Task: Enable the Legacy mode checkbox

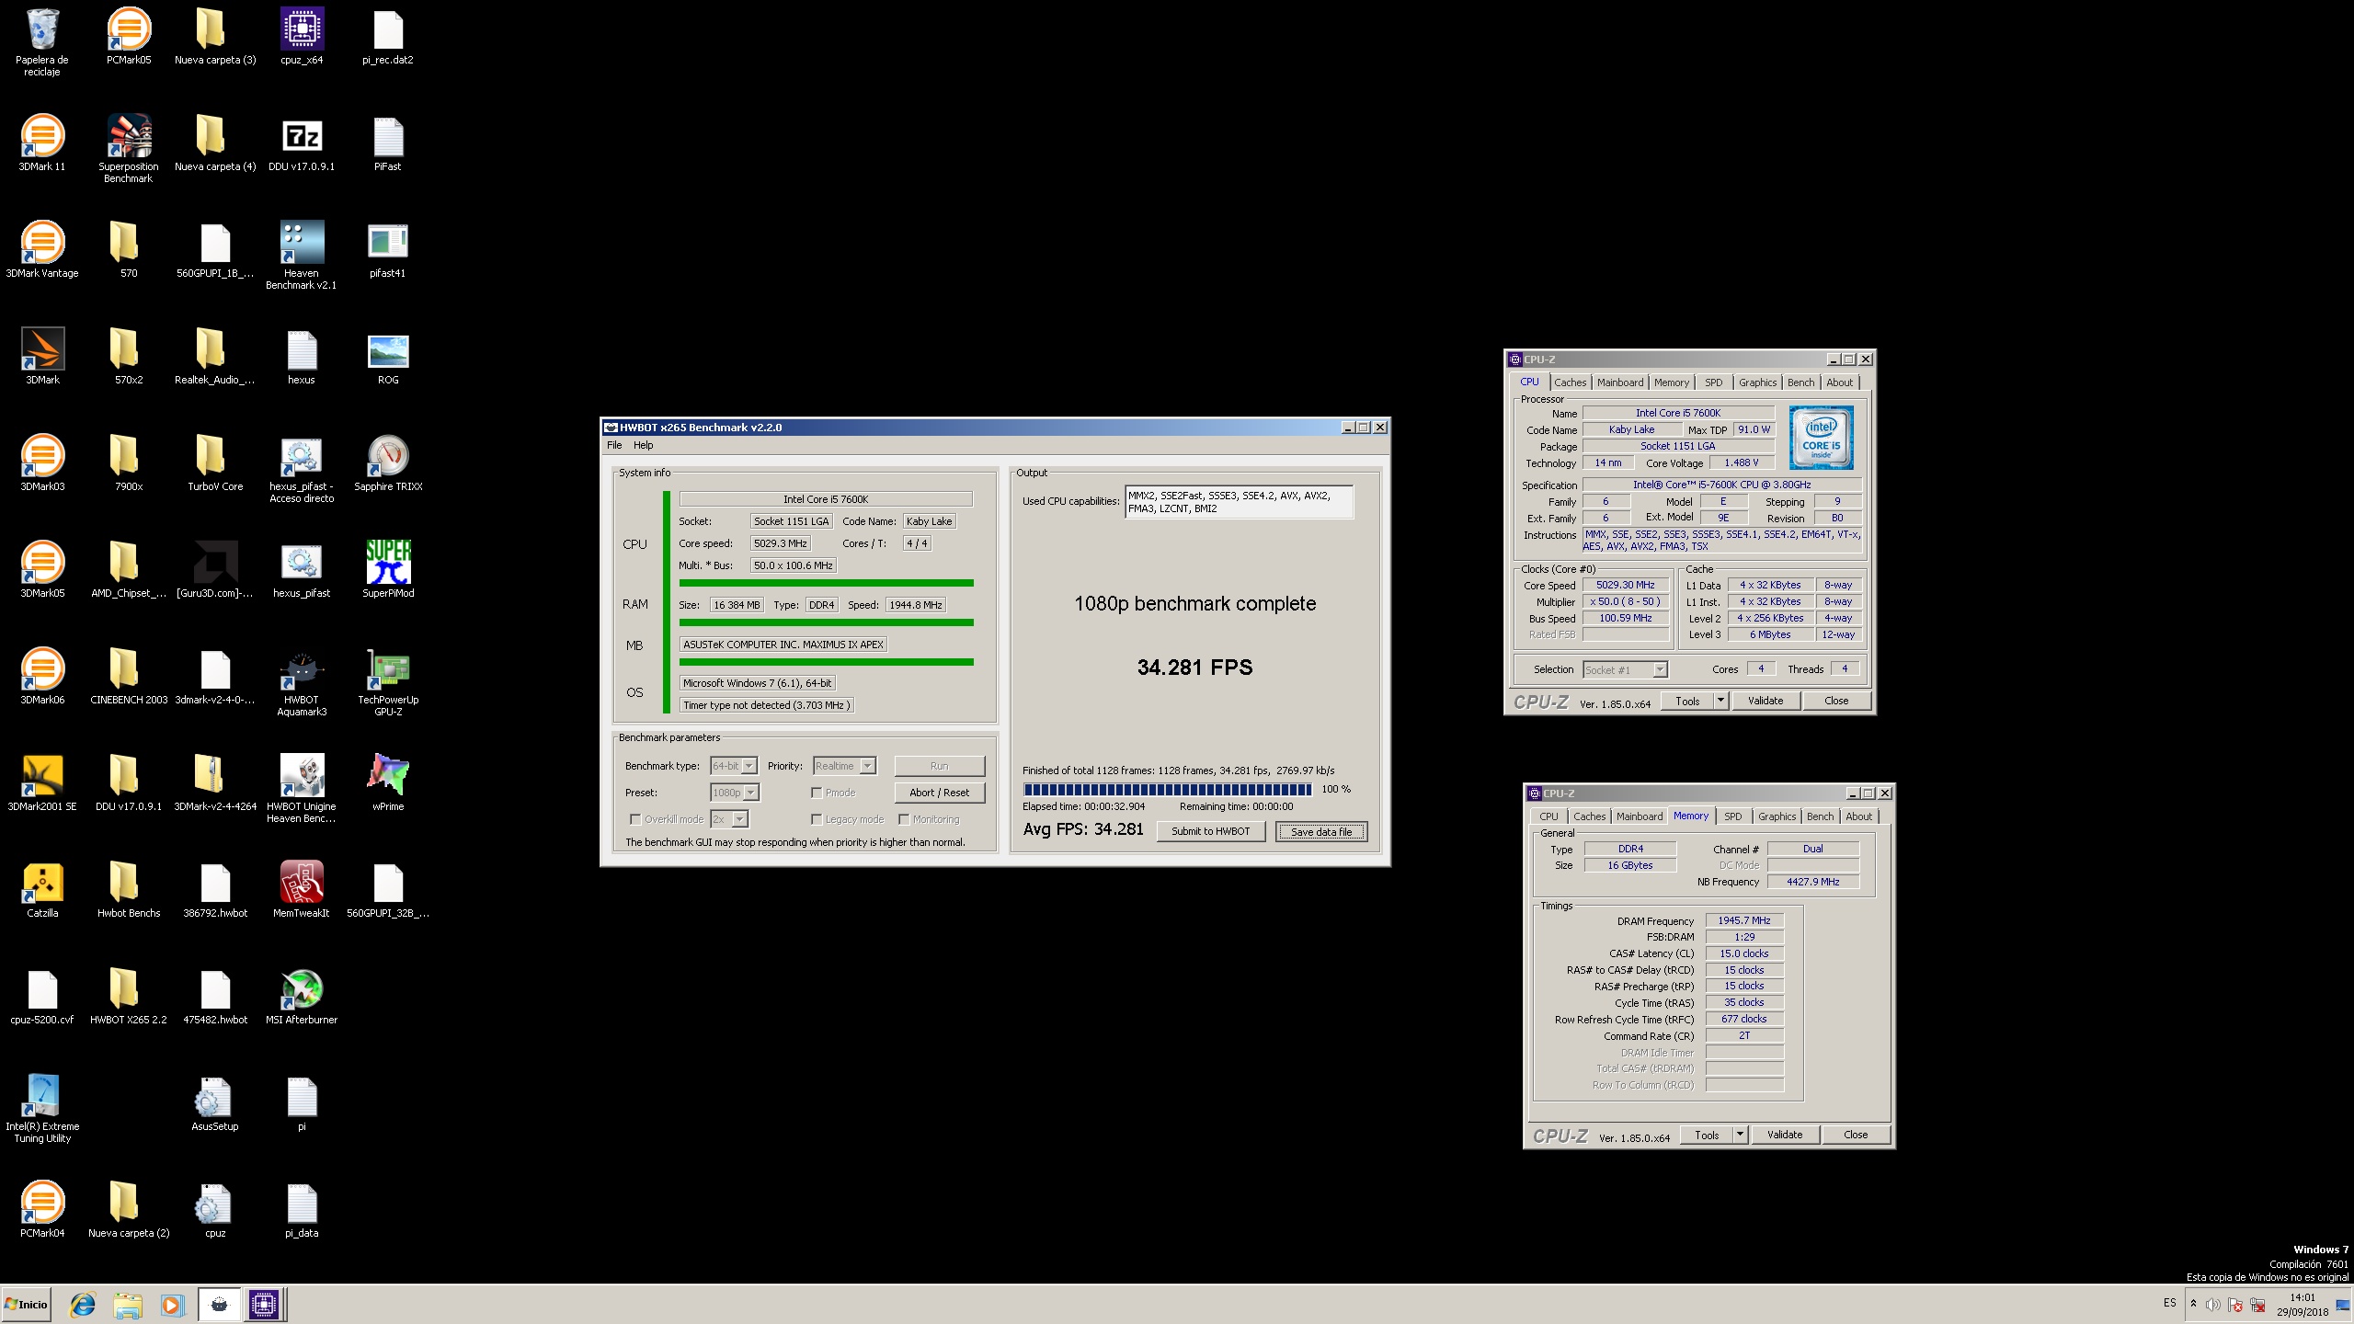Action: [817, 819]
